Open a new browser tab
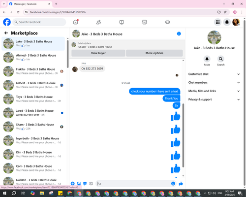 point(56,4)
